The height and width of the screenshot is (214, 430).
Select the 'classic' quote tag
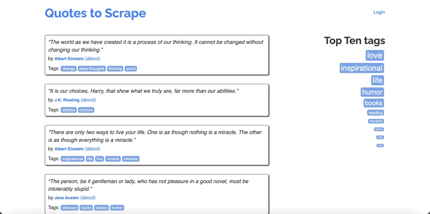pos(101,208)
